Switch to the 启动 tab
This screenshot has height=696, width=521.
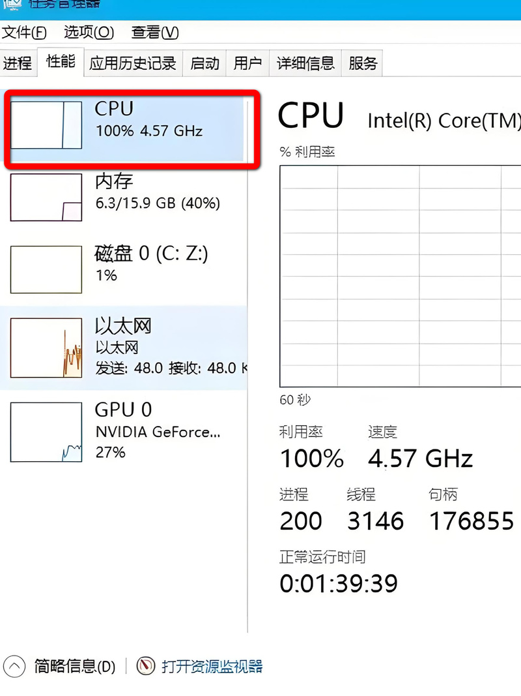point(204,63)
